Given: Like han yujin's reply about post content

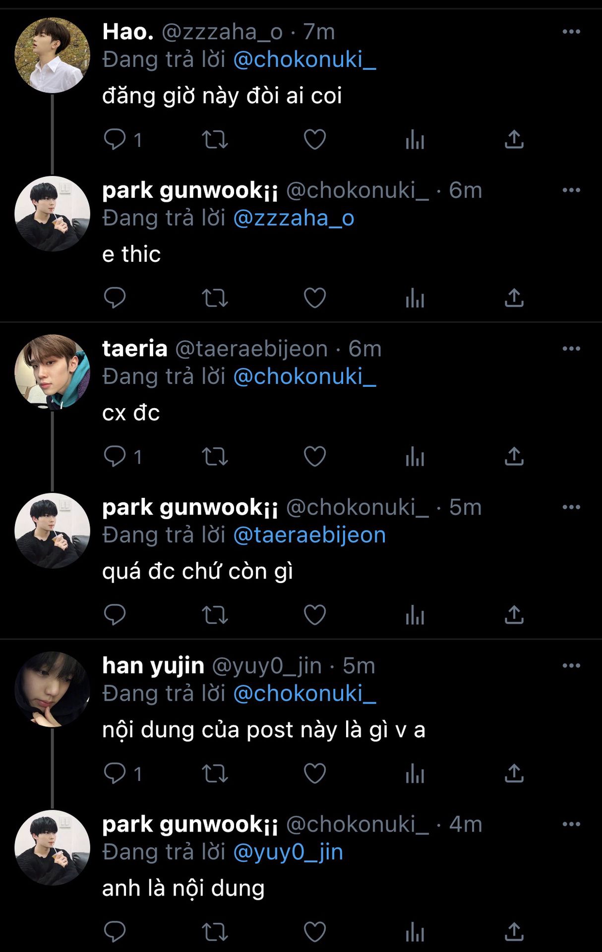Looking at the screenshot, I should [314, 773].
